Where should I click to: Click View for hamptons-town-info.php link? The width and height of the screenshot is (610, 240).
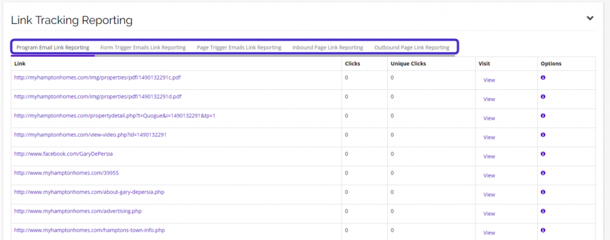coord(489,233)
